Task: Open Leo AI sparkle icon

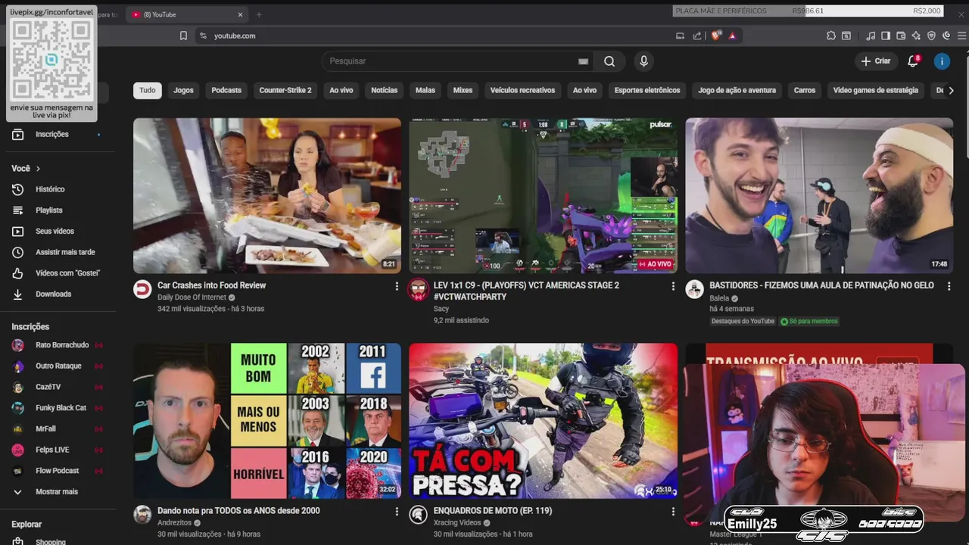Action: tap(916, 36)
